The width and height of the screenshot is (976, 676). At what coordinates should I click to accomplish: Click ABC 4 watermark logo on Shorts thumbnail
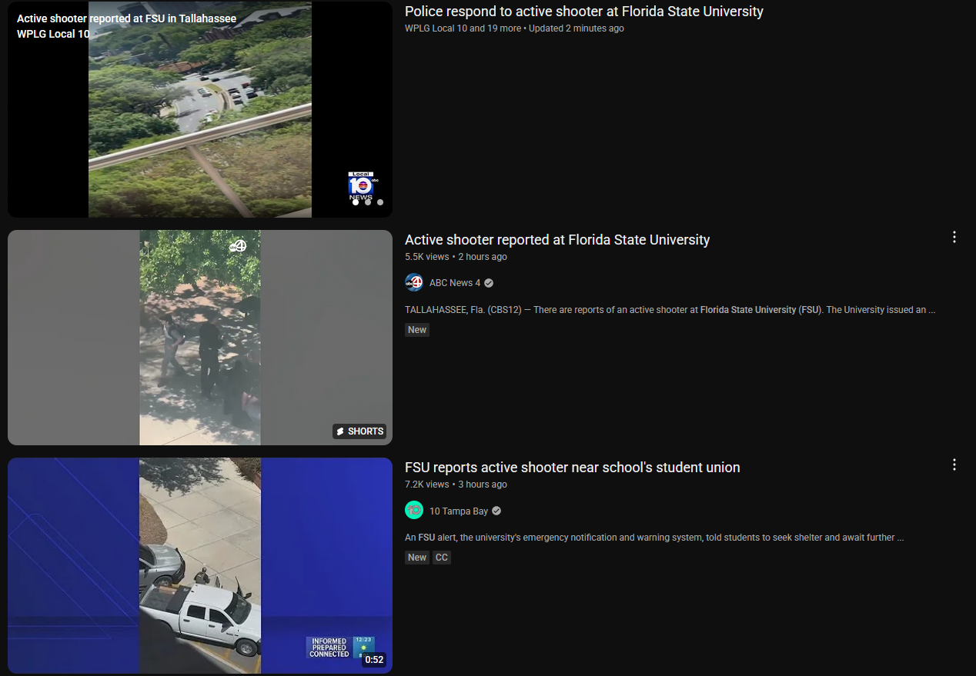[238, 246]
